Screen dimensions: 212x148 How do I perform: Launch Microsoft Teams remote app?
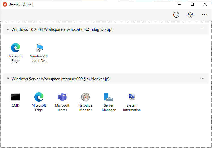point(62,102)
